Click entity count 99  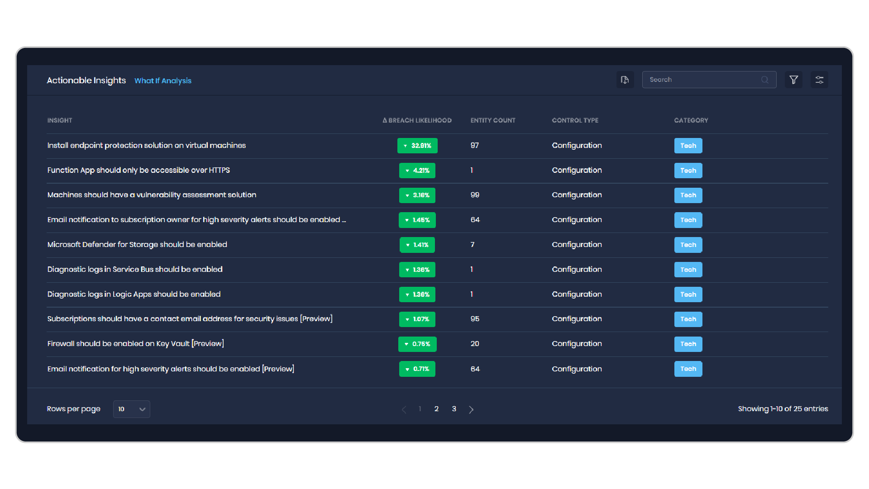point(475,195)
